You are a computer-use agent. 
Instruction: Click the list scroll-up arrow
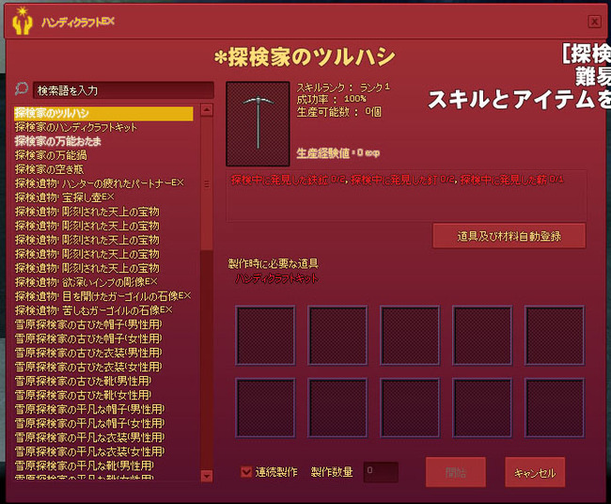click(207, 110)
